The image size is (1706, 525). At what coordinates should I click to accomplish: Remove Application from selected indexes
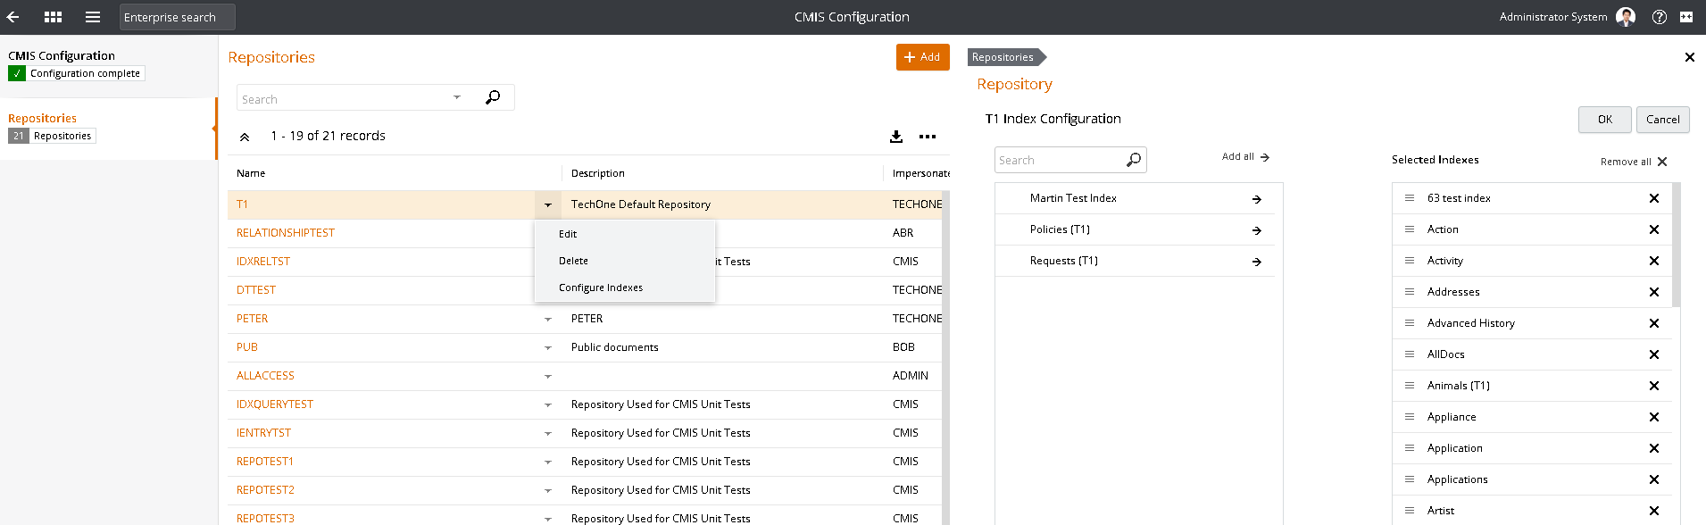(1654, 448)
